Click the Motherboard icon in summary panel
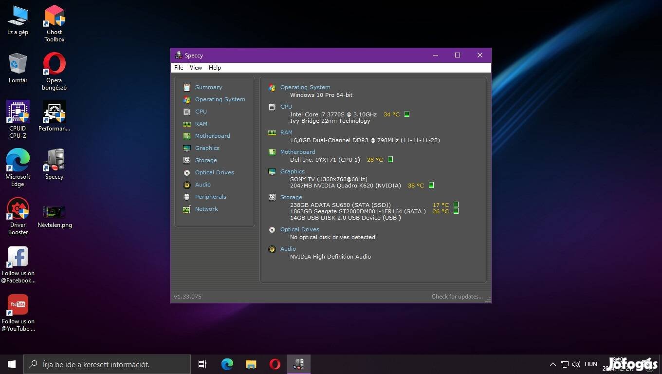 click(272, 152)
